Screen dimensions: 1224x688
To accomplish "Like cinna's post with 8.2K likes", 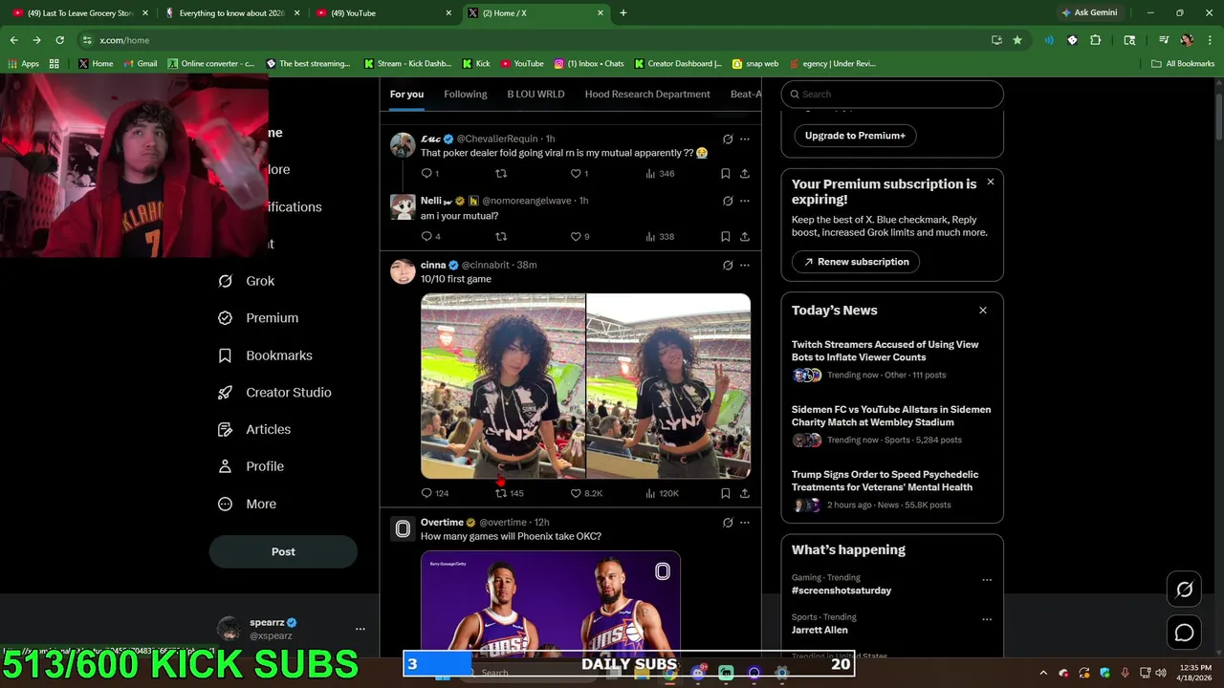I will [576, 493].
